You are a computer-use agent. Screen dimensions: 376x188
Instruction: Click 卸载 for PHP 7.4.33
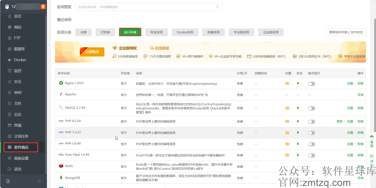tap(360, 133)
